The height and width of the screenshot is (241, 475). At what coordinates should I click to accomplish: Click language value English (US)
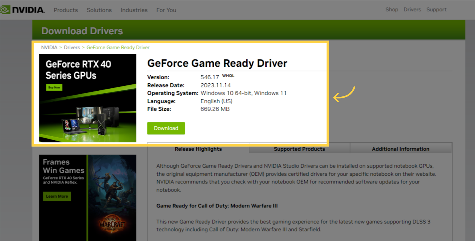point(216,101)
